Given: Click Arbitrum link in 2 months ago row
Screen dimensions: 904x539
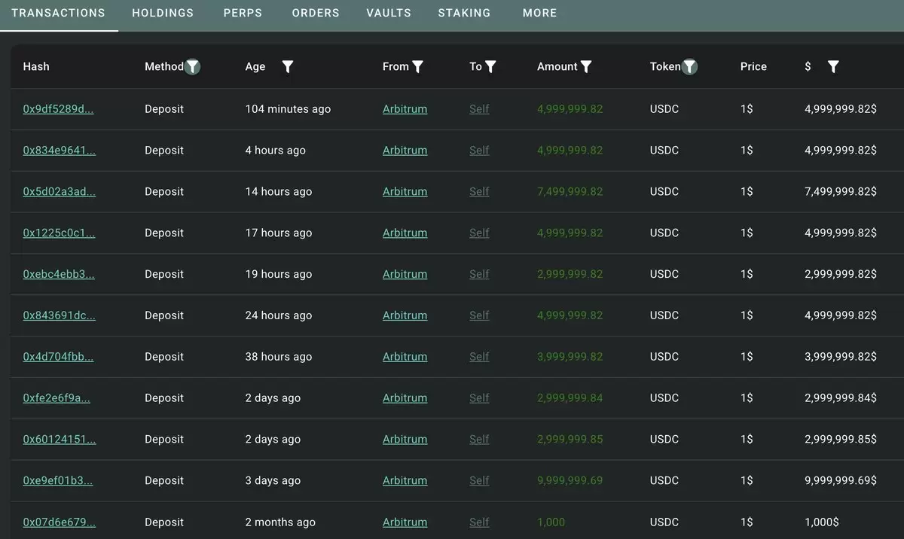Looking at the screenshot, I should click(405, 522).
